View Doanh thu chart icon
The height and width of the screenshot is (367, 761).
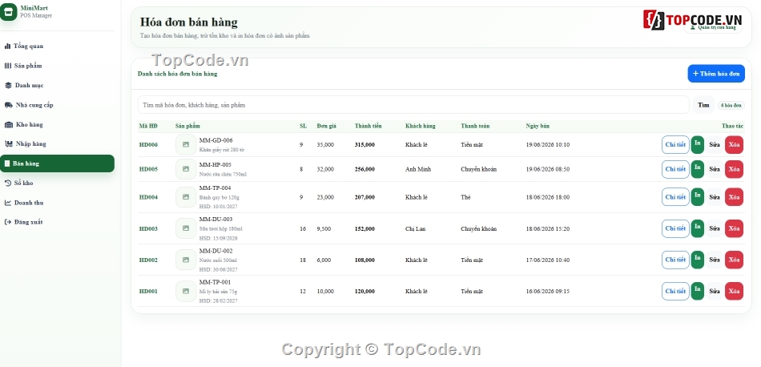(8, 203)
